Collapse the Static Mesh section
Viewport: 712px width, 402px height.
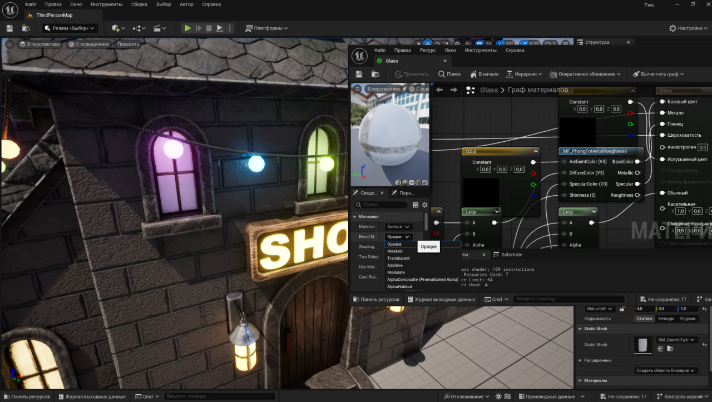click(x=580, y=329)
